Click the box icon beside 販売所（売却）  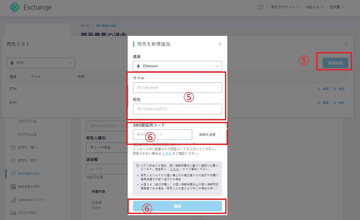point(13,160)
